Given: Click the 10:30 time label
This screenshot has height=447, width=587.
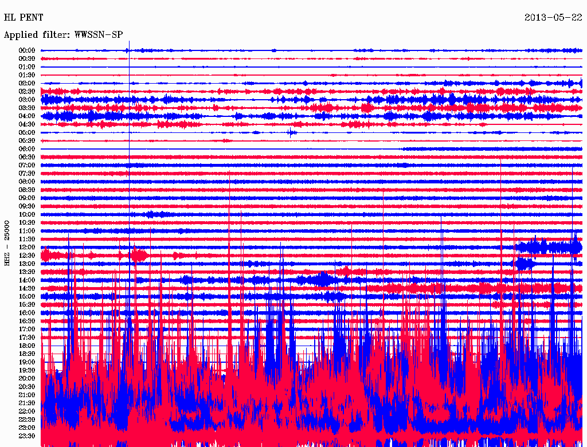Looking at the screenshot, I should (x=27, y=222).
